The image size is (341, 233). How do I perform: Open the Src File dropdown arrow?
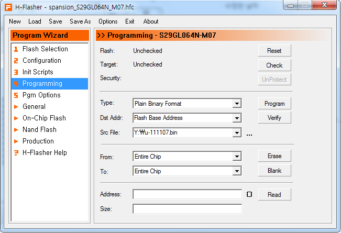click(237, 132)
